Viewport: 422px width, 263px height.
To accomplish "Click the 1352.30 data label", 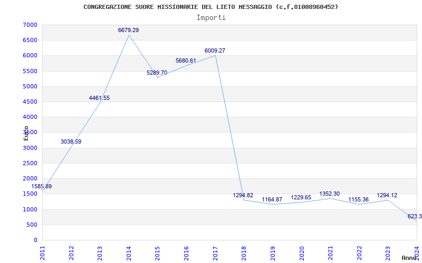I will click(x=329, y=194).
